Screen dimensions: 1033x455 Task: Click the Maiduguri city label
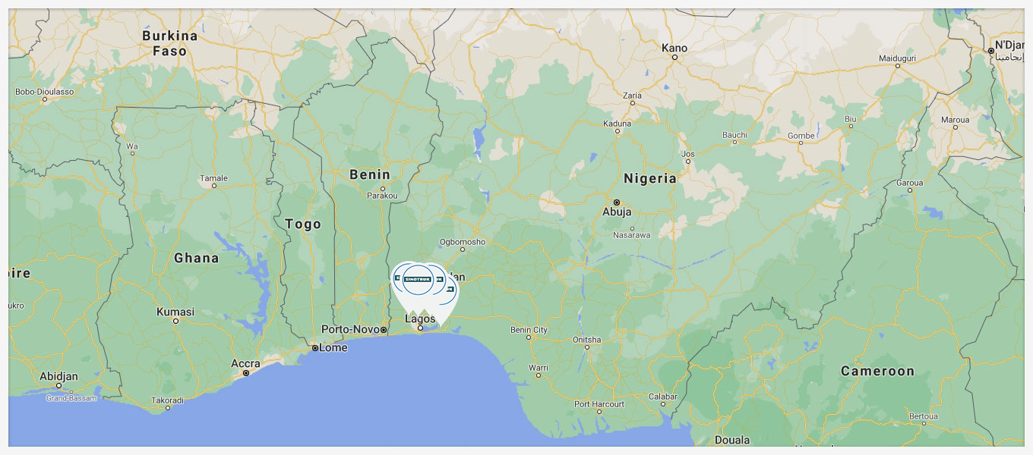[898, 58]
